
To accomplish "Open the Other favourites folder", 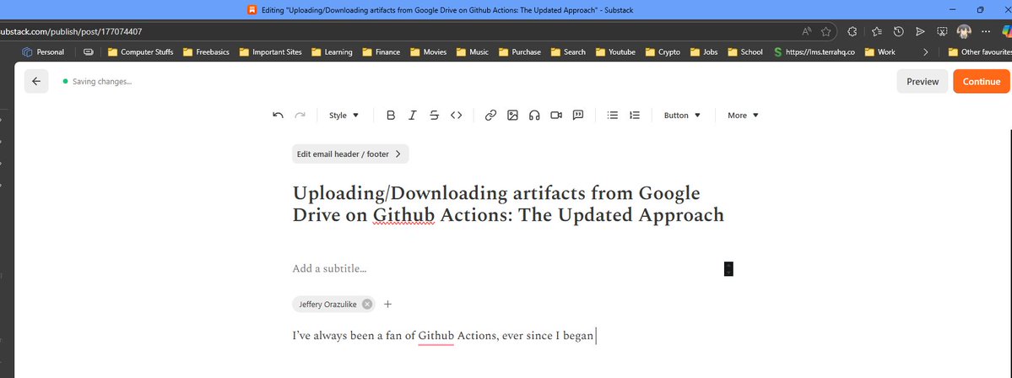I will [979, 52].
